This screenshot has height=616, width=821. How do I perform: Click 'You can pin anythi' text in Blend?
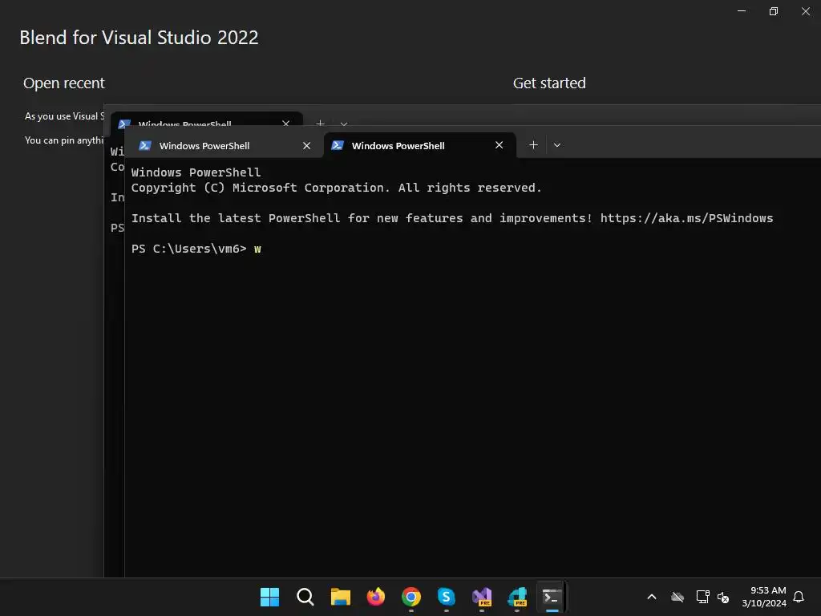(x=64, y=140)
